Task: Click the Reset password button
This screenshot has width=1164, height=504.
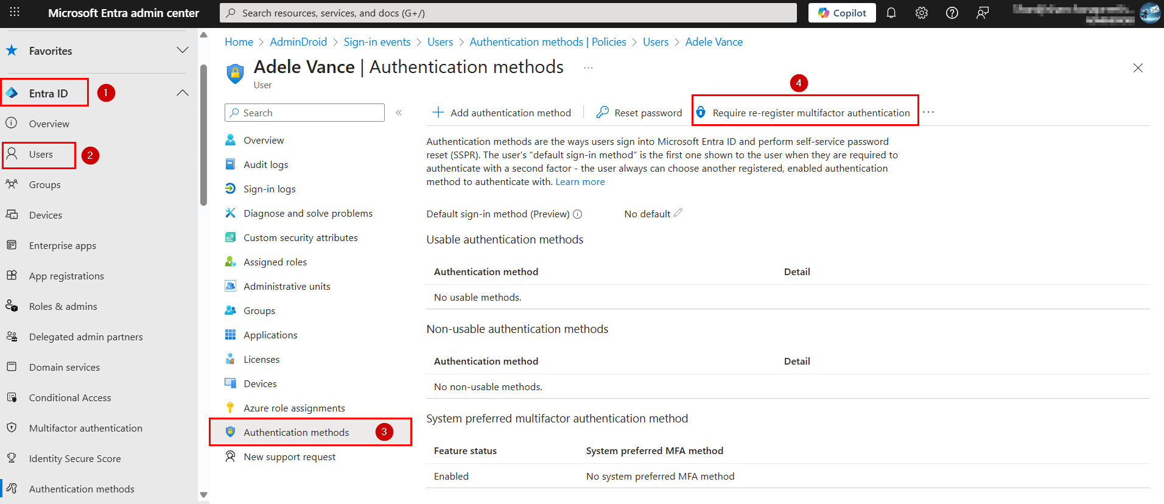Action: point(639,113)
